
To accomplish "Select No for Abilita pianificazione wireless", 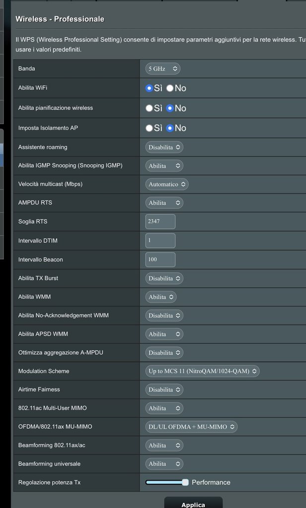I will pyautogui.click(x=170, y=108).
